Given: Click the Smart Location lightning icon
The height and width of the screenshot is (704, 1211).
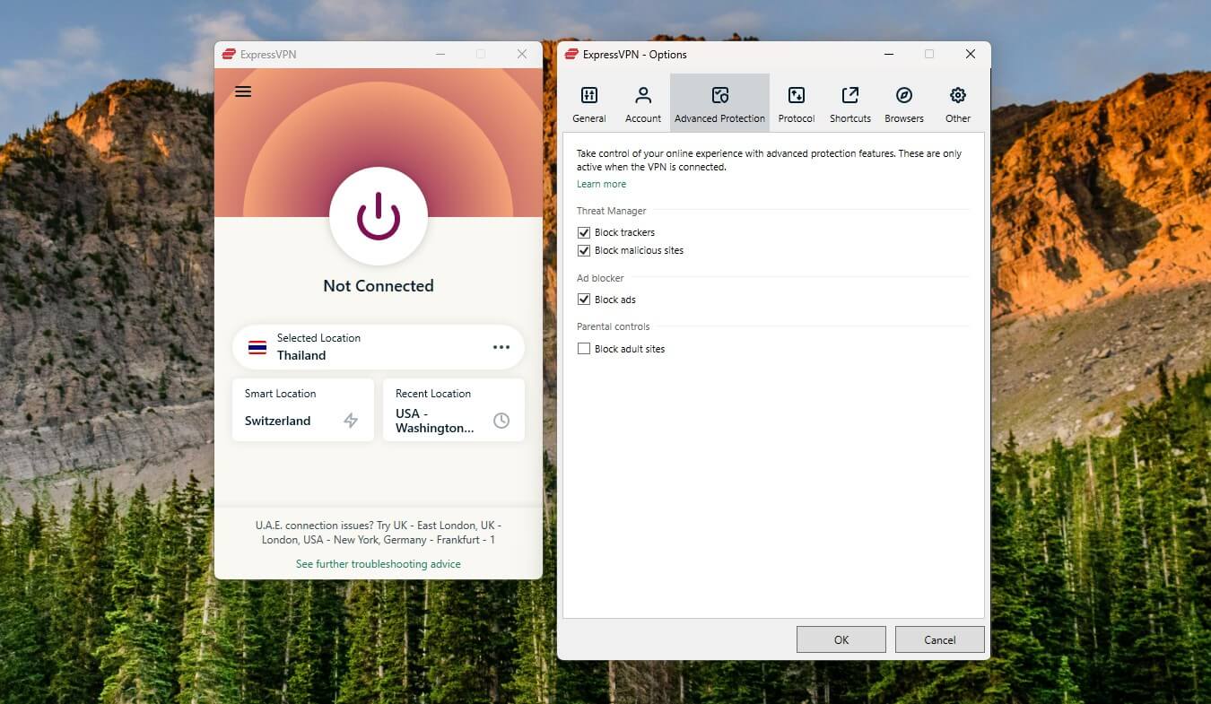Looking at the screenshot, I should (x=351, y=421).
